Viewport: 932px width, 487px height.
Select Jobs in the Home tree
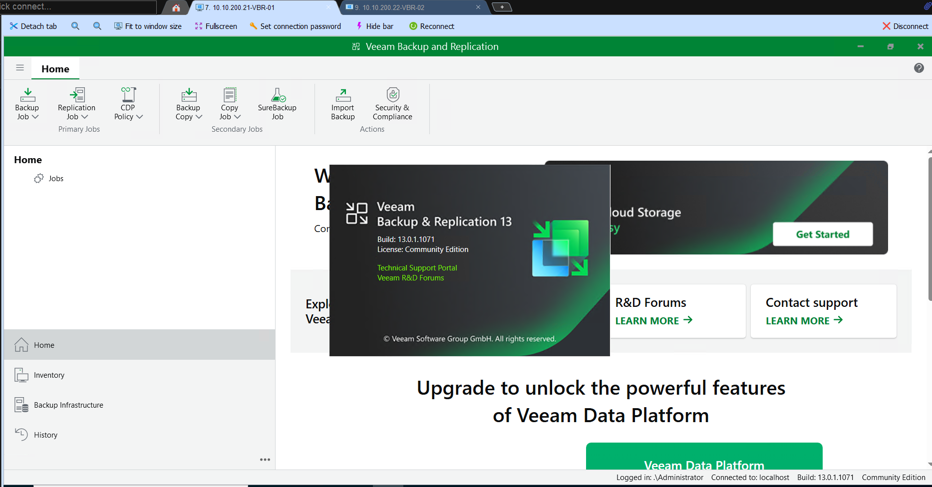[56, 178]
